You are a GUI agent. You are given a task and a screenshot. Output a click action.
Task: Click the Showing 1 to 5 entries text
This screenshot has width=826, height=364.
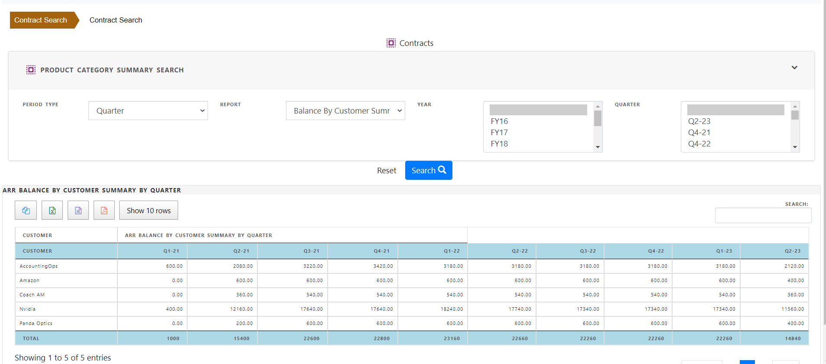pos(63,357)
